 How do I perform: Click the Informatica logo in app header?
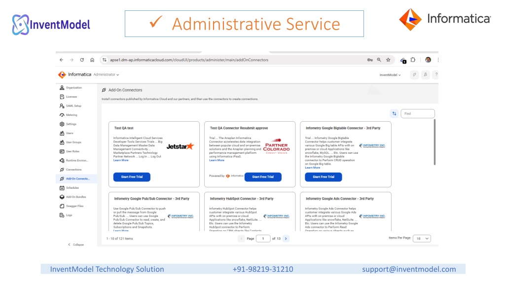point(75,74)
